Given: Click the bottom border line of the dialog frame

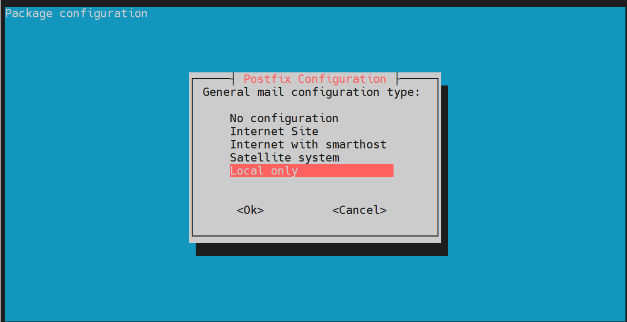Looking at the screenshot, I should point(315,235).
